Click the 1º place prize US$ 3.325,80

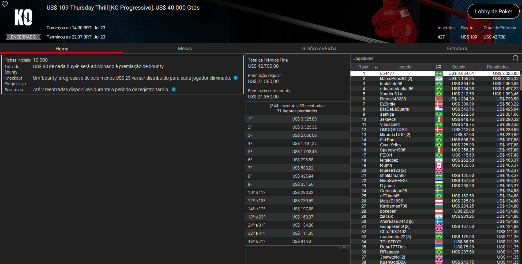pyautogui.click(x=304, y=119)
